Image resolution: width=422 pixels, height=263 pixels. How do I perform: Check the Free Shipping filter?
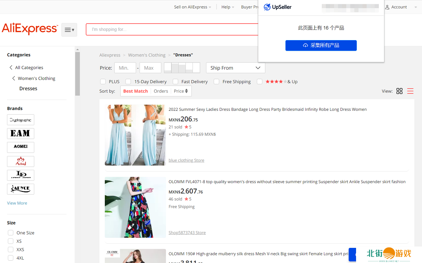[217, 82]
